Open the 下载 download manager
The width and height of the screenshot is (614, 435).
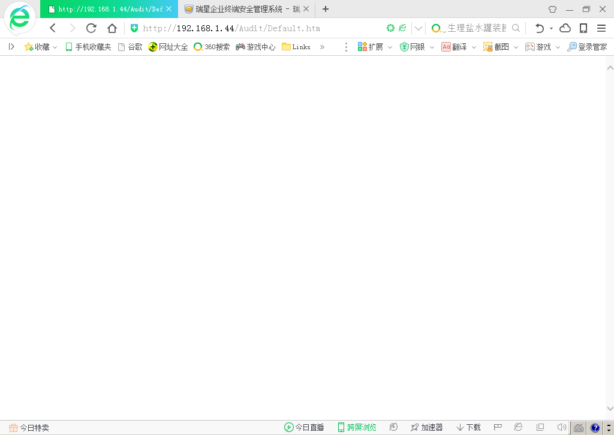pyautogui.click(x=469, y=428)
